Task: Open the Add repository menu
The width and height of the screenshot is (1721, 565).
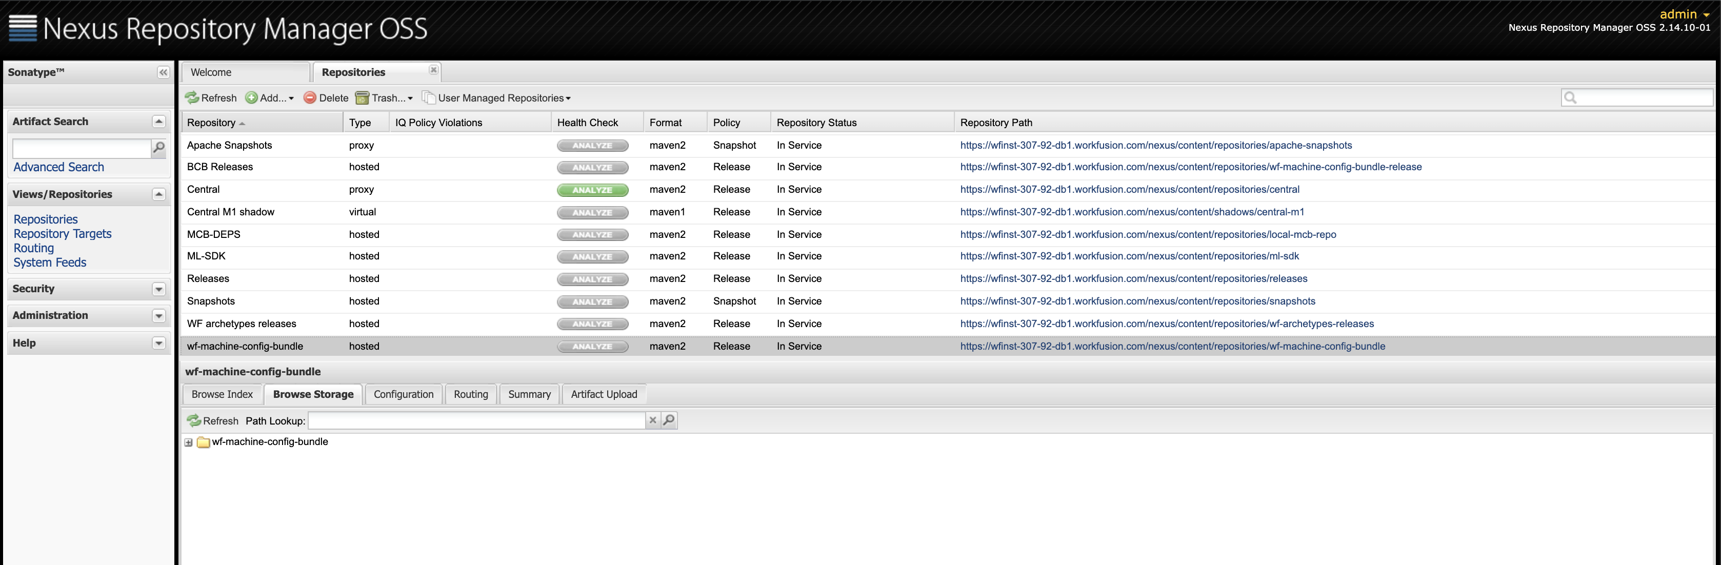Action: [270, 98]
